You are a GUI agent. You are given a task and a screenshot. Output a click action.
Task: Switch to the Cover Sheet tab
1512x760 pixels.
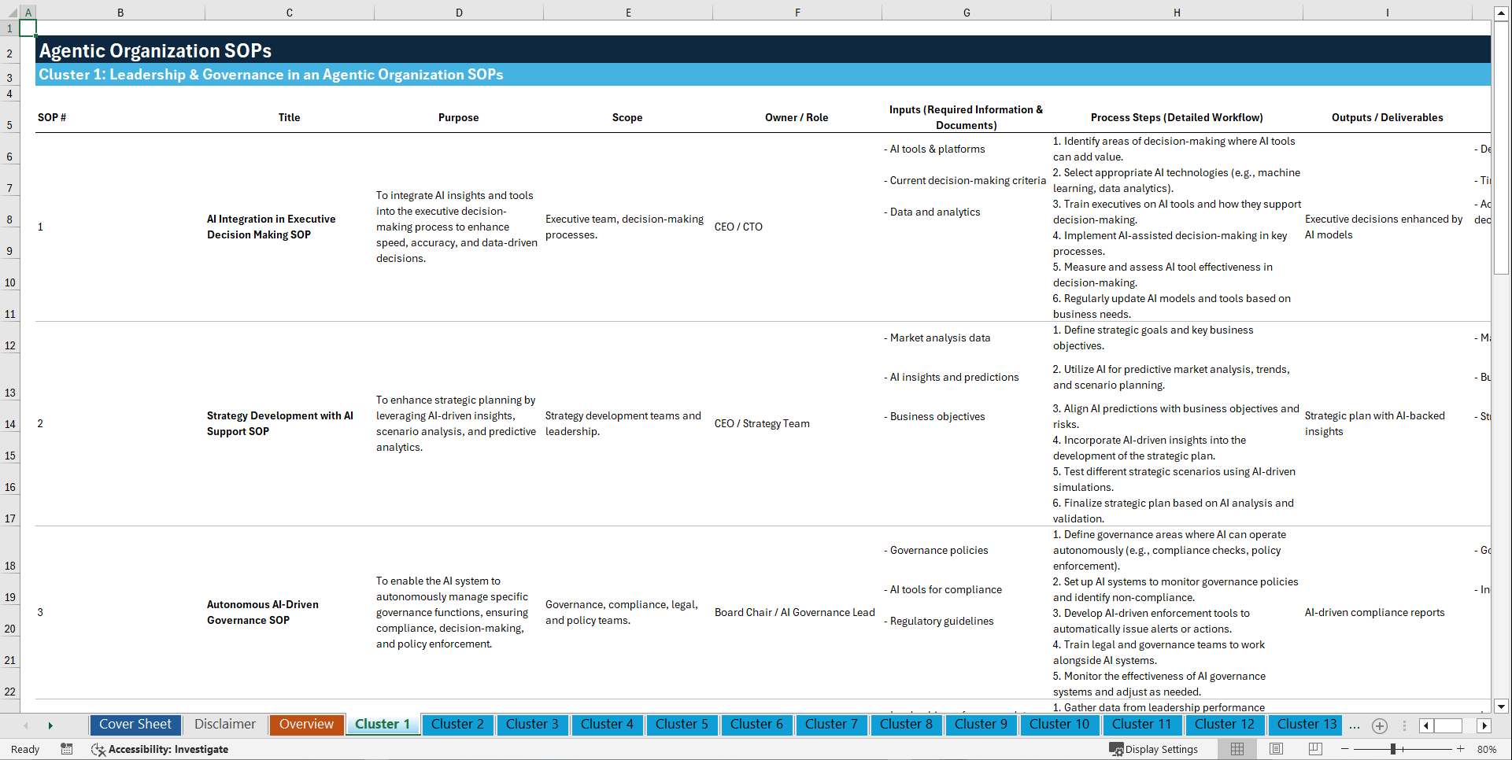[x=135, y=724]
